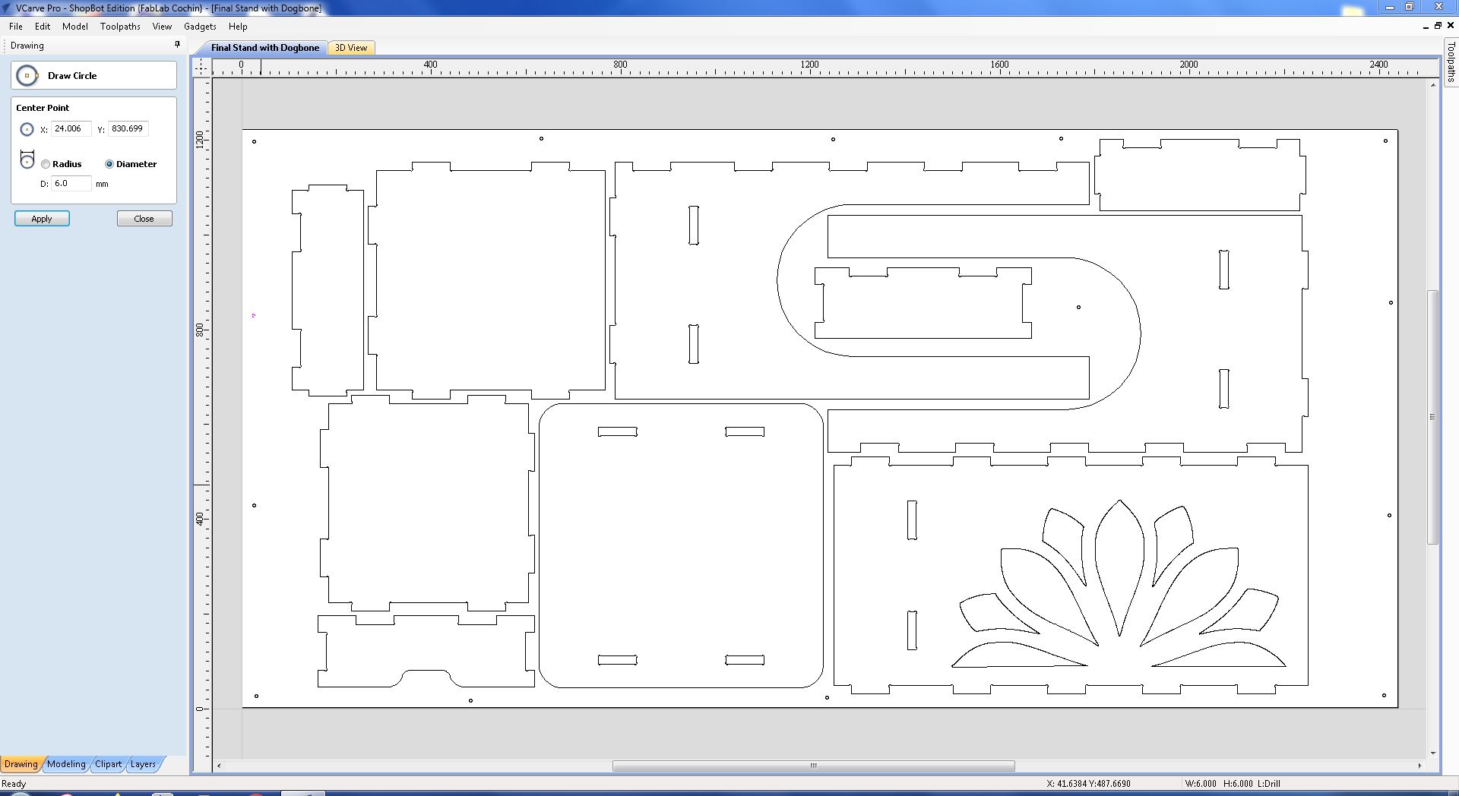The width and height of the screenshot is (1459, 796).
Task: Restore the inner document window
Action: 1438,26
